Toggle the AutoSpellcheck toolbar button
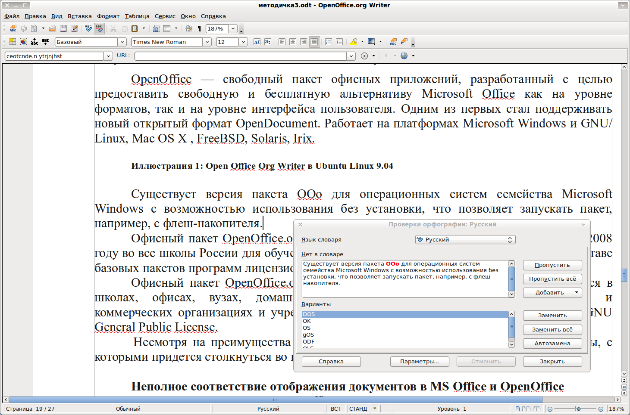This screenshot has width=630, height=415. coord(99,28)
